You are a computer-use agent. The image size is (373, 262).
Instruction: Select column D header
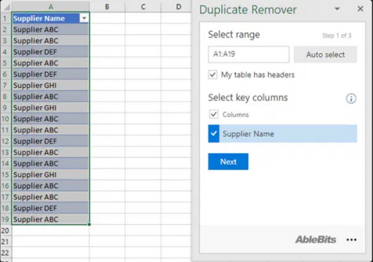tap(176, 6)
